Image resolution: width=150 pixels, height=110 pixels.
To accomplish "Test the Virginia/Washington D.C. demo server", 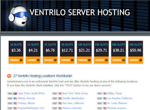I will tap(10, 108).
